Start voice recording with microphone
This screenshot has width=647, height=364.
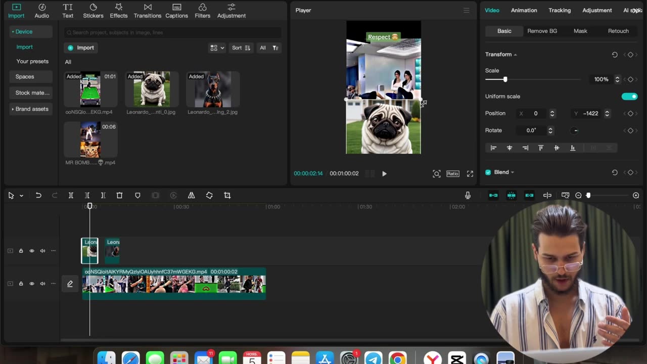click(x=468, y=195)
